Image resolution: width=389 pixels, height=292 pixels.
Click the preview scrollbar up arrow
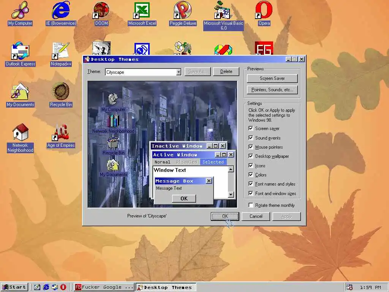[x=231, y=169]
